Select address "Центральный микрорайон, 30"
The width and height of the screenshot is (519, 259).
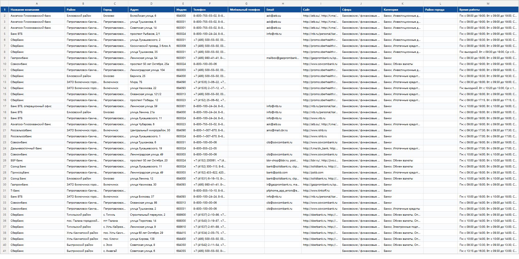click(151, 130)
